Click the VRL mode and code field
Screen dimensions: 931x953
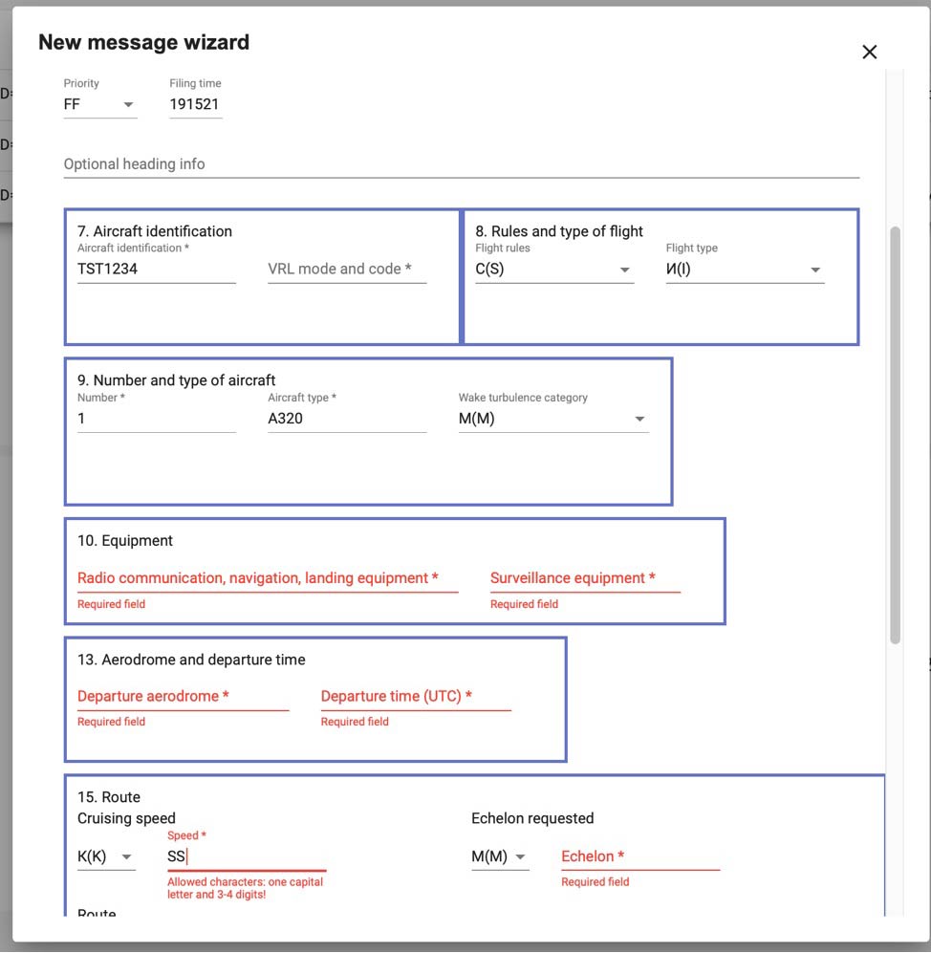coord(346,270)
